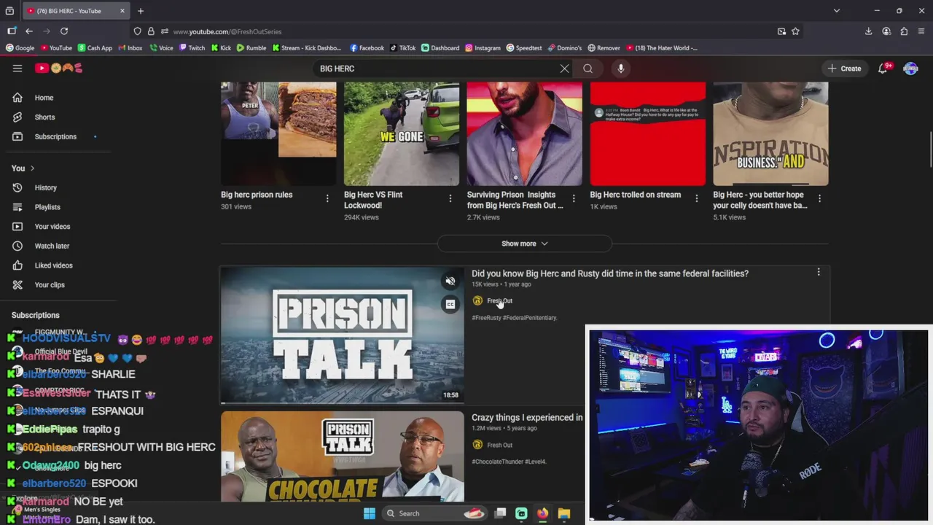Open more options for the same federal facilities video
The image size is (933, 525).
(x=819, y=272)
